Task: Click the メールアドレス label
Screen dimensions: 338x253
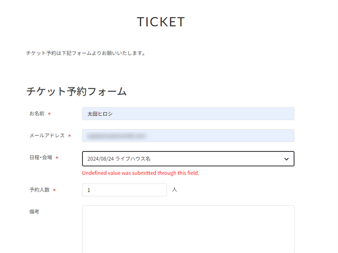Action: 47,136
